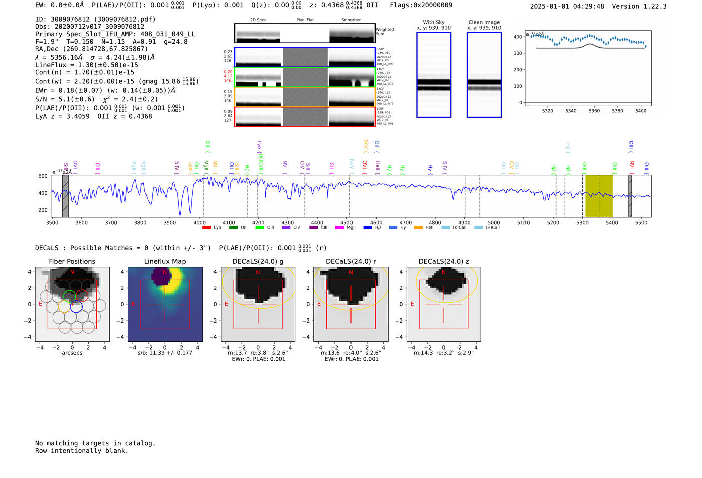Click the hatched gray band near 3550 Å
The image size is (702, 478).
65,196
